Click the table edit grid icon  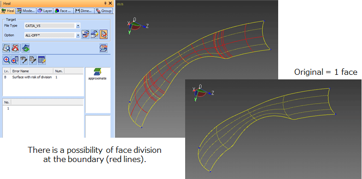click(x=42, y=60)
